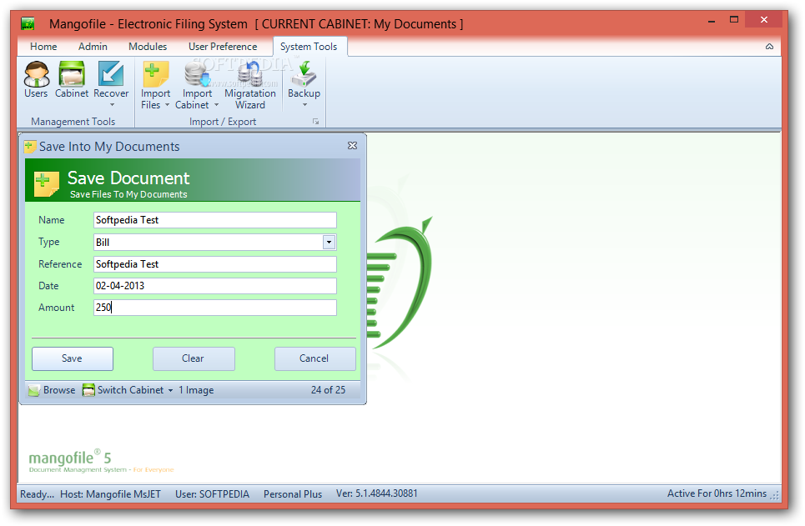
Task: Click the '24 of 25' counter
Action: click(x=328, y=390)
